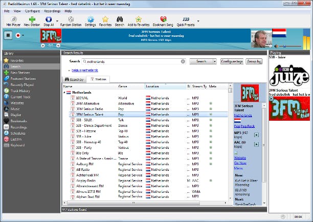This screenshot has height=222, width=313.
Task: Go to previous item arrow under 3FM logo
Action: 43,46
